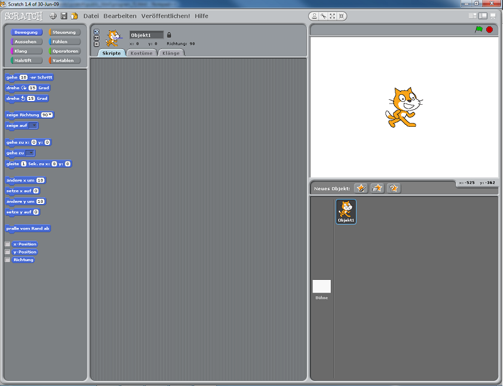
Task: Switch to small stage view
Action: tap(473, 16)
